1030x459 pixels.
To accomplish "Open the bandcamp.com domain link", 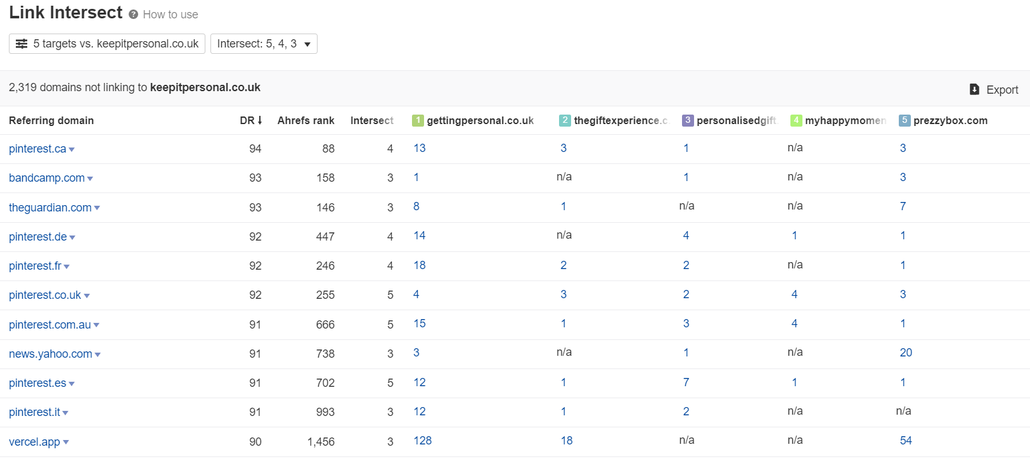I will pyautogui.click(x=47, y=178).
